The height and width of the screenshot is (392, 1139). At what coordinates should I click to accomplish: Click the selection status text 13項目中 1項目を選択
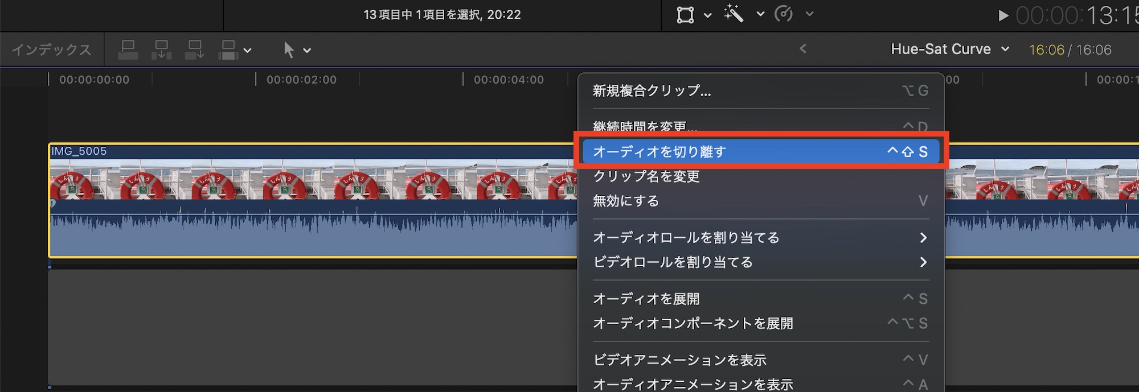(x=423, y=15)
